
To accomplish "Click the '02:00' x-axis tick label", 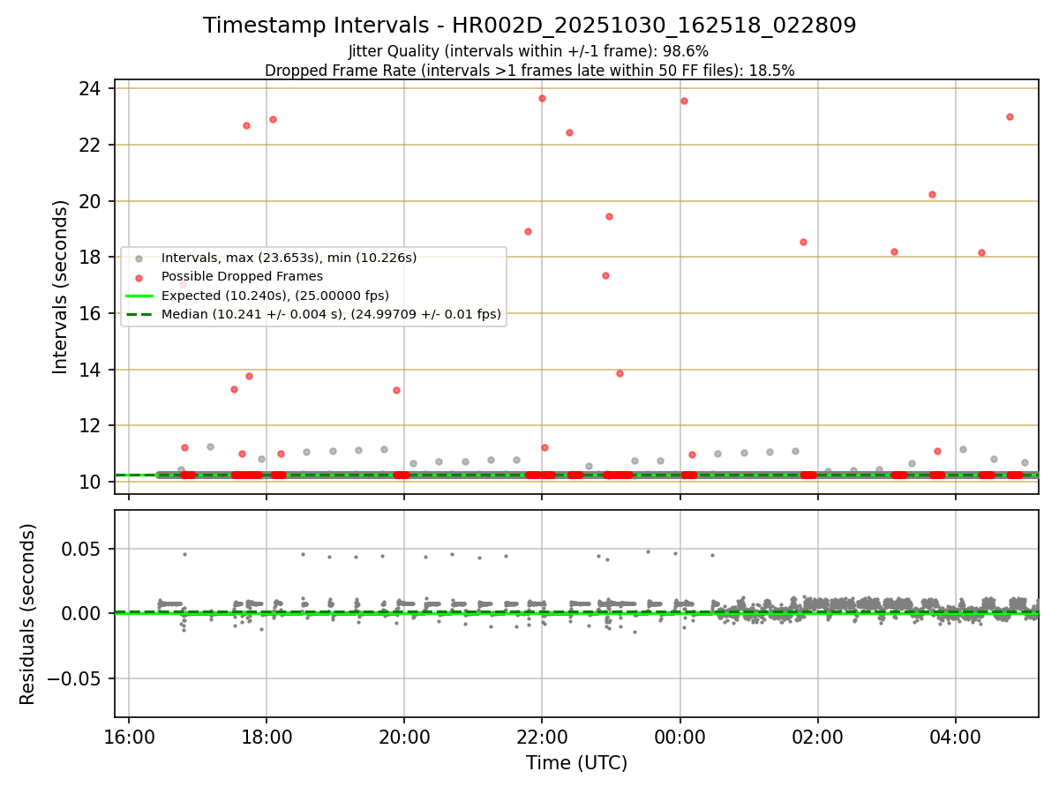I will (x=818, y=736).
